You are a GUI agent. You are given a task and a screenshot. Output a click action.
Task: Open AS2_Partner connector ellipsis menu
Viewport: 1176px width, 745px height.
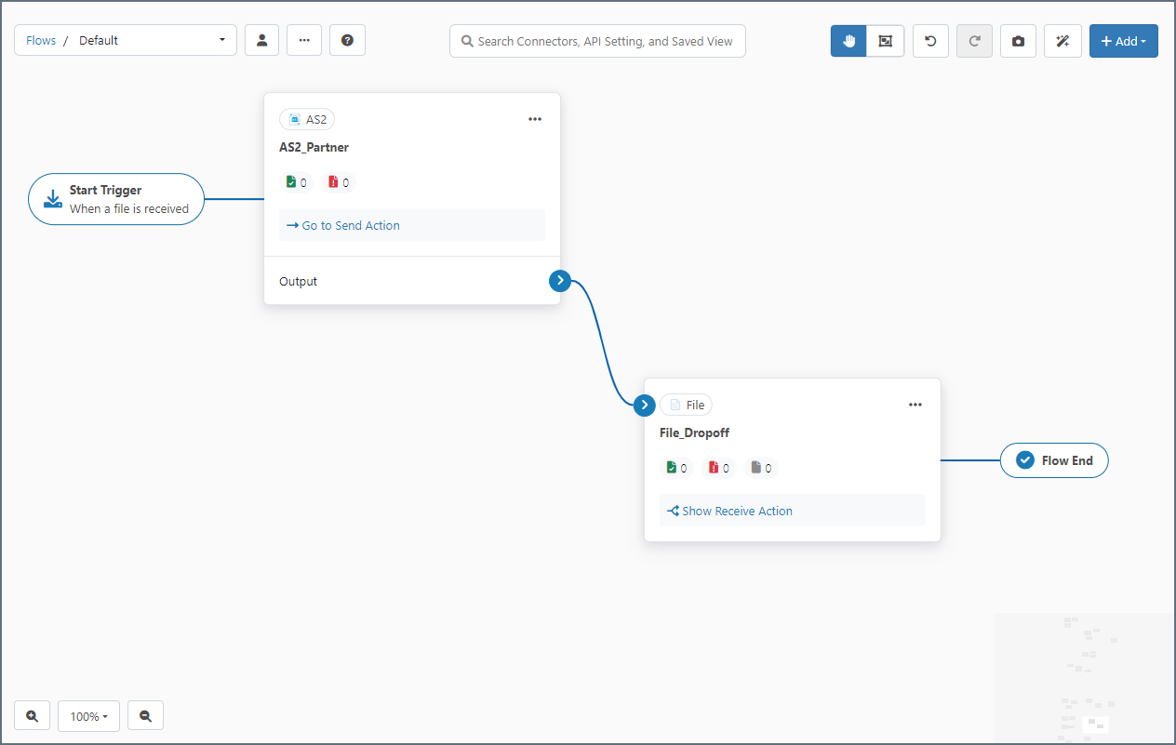click(x=535, y=119)
